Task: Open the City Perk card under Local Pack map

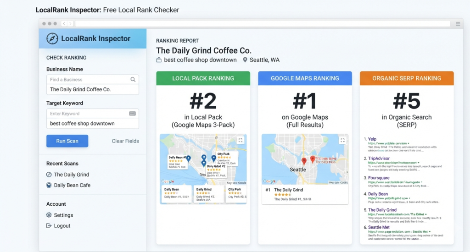Action: (x=236, y=193)
